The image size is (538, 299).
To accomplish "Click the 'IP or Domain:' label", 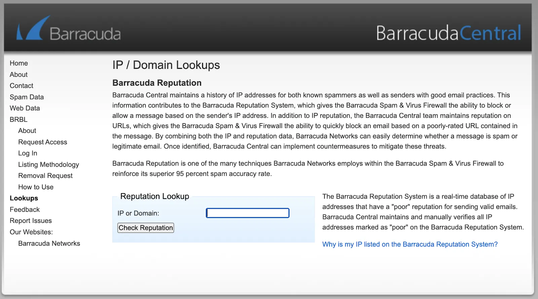I will (x=138, y=213).
